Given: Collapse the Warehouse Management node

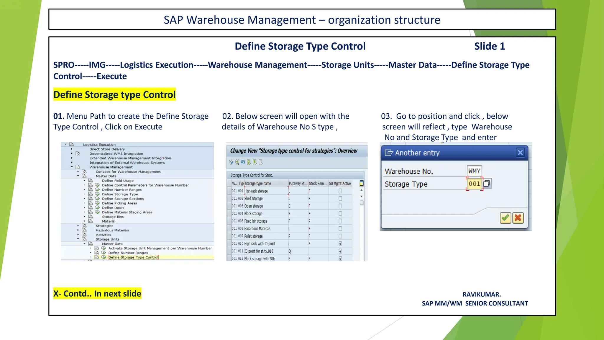Looking at the screenshot, I should coord(72,167).
